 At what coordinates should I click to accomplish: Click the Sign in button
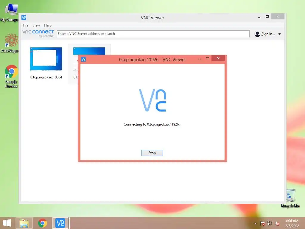coord(268,34)
